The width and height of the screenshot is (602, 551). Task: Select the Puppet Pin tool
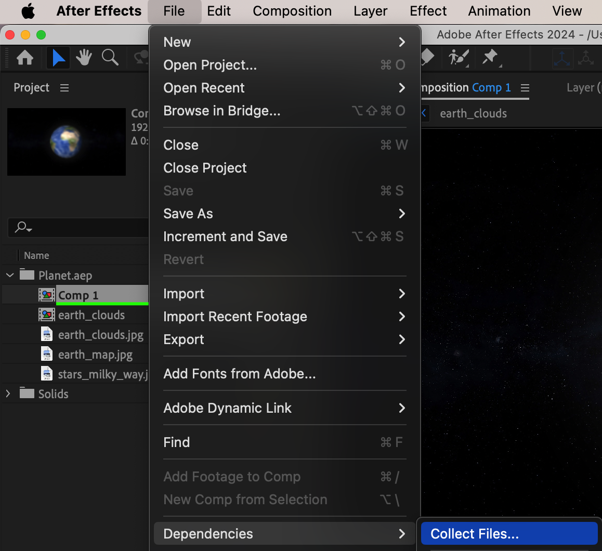coord(491,58)
